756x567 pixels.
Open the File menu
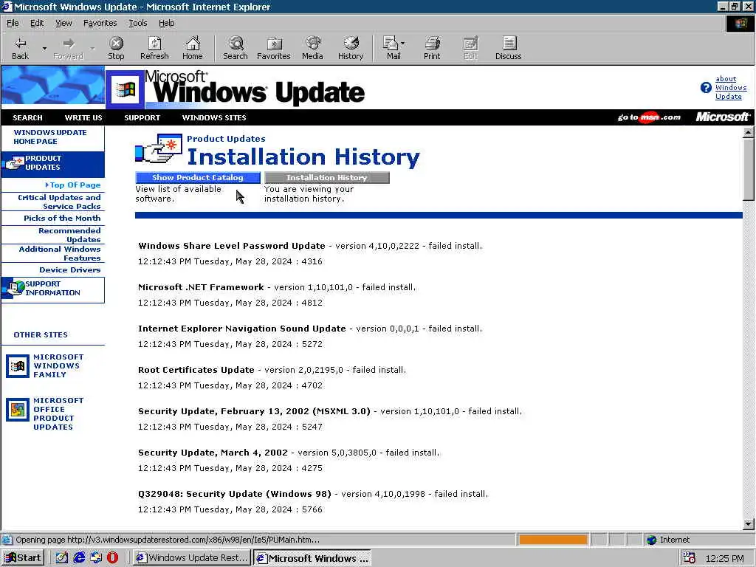click(13, 23)
